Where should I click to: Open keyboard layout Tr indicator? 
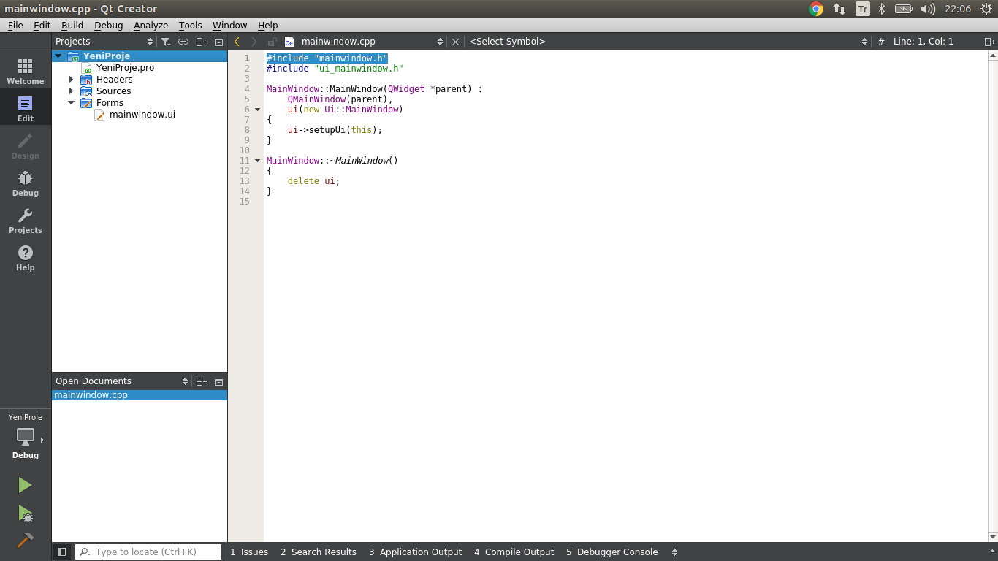coord(863,9)
